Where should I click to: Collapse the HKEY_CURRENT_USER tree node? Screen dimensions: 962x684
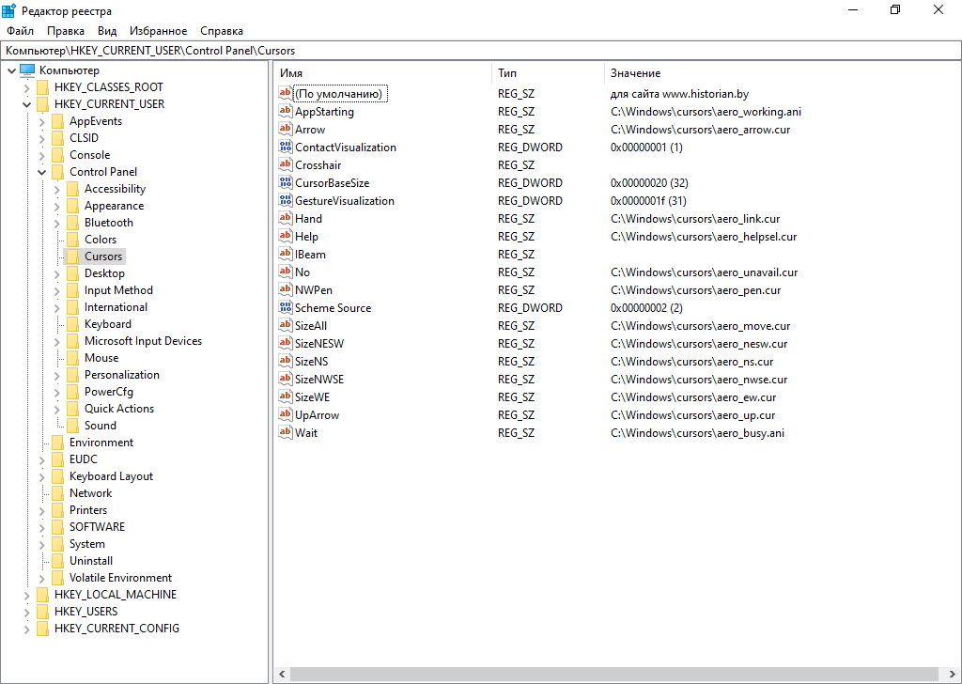(26, 104)
